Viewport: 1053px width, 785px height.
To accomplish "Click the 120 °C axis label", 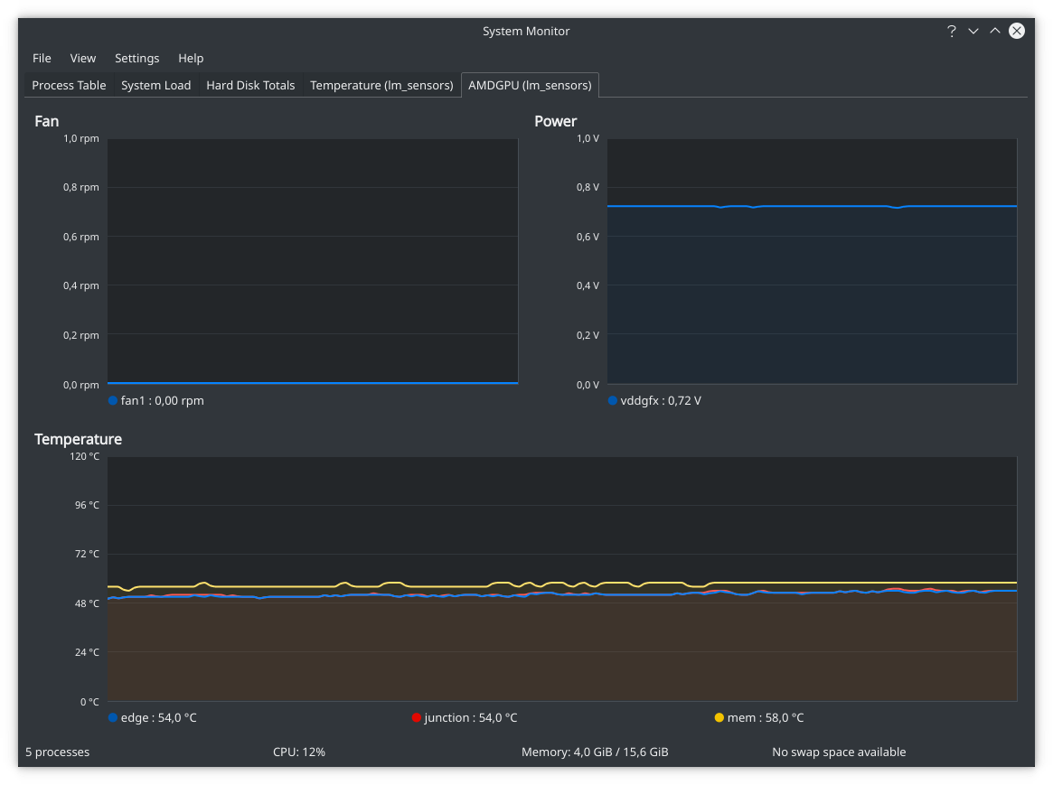I will 85,456.
